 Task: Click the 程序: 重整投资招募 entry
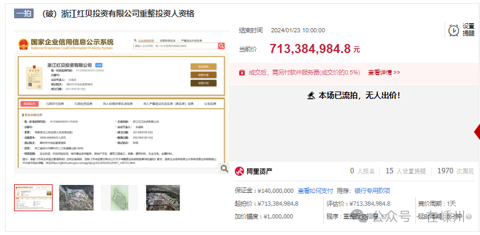pos(352,217)
